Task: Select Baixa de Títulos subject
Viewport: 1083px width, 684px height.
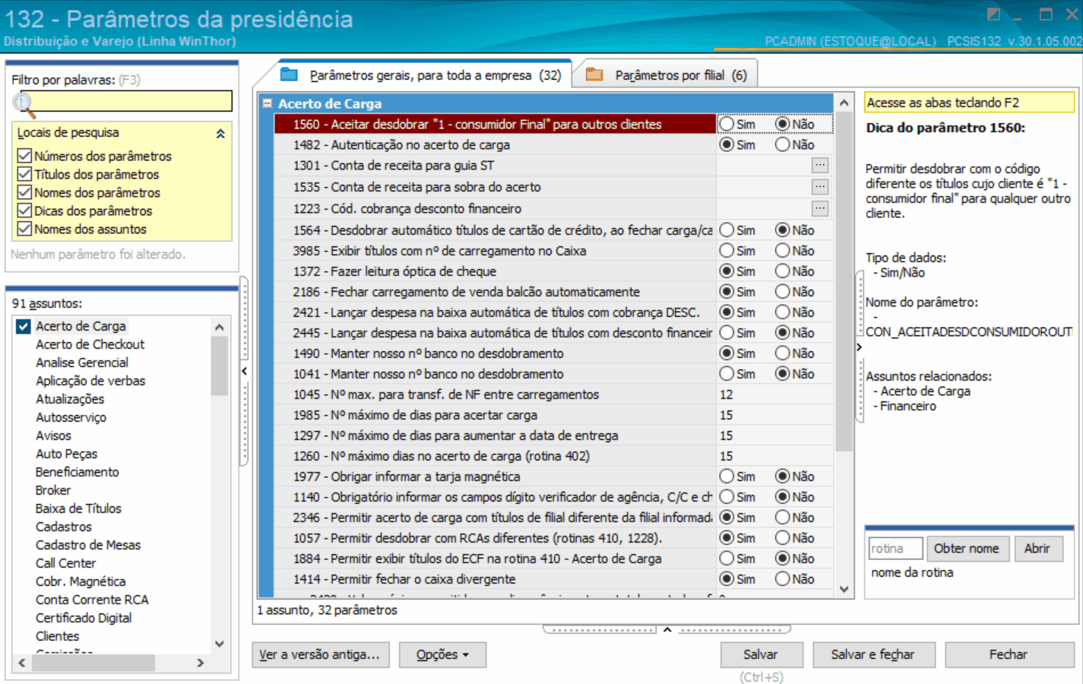Action: click(x=78, y=508)
